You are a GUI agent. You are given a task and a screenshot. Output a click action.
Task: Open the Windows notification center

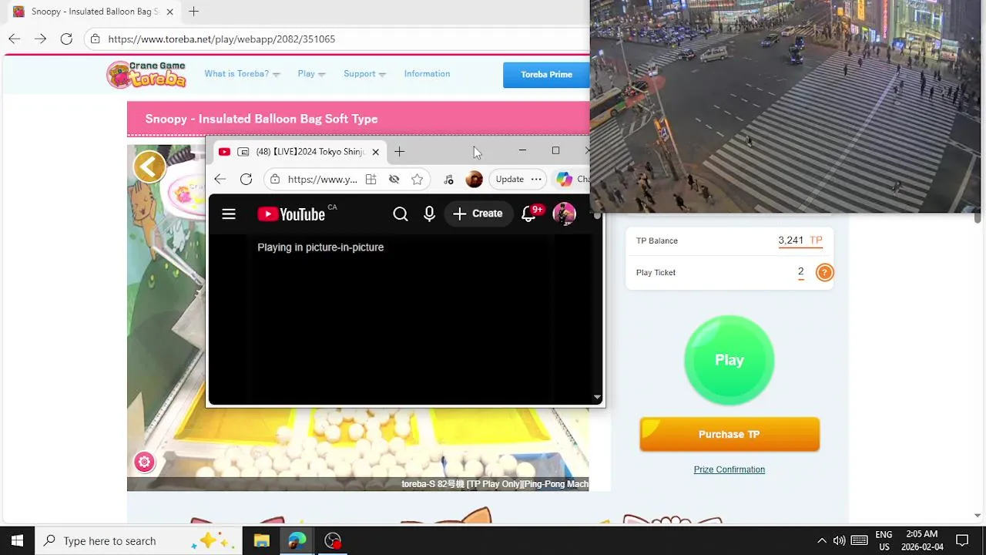pos(962,540)
